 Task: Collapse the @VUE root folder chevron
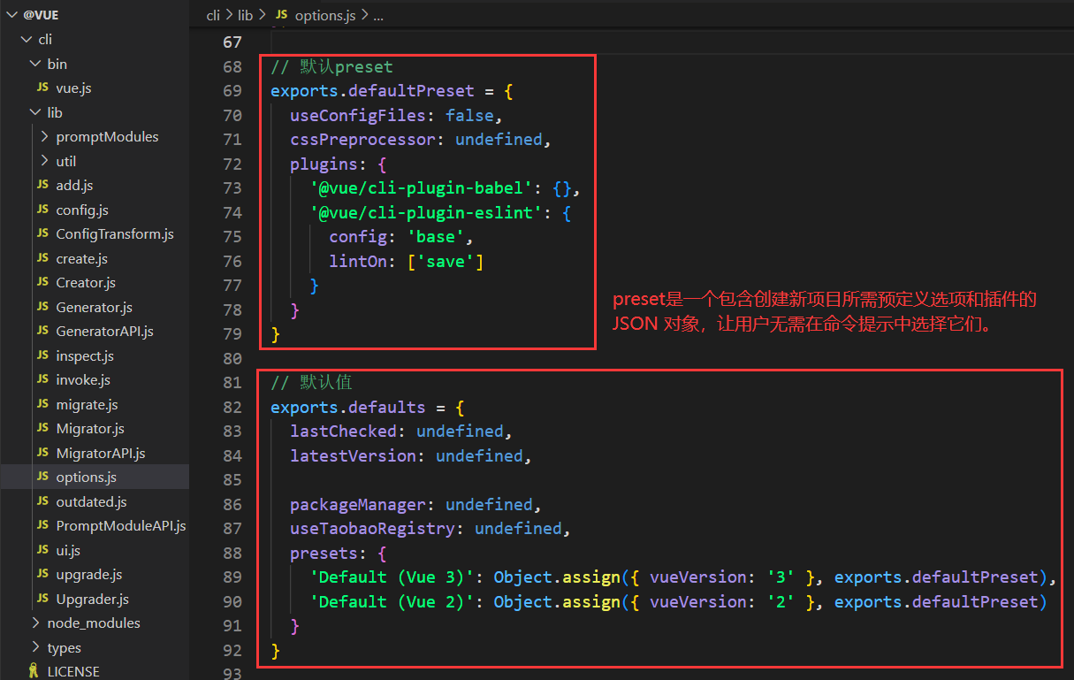(11, 15)
